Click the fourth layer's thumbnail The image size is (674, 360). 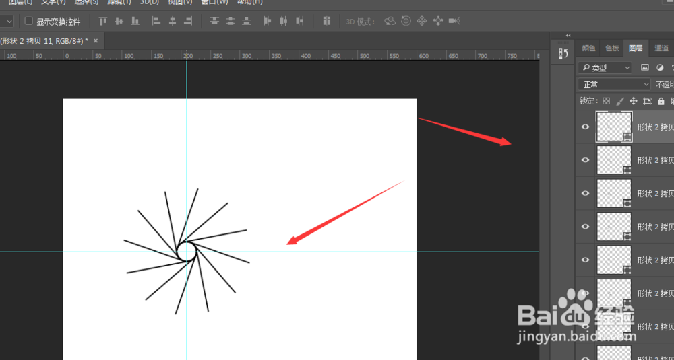point(614,226)
